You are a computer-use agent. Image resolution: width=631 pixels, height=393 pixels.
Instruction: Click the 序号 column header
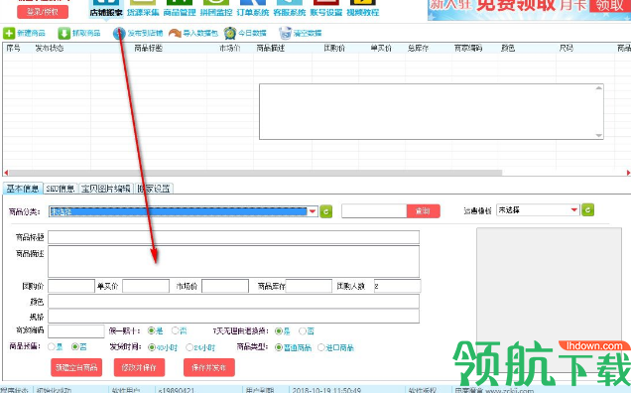click(13, 49)
